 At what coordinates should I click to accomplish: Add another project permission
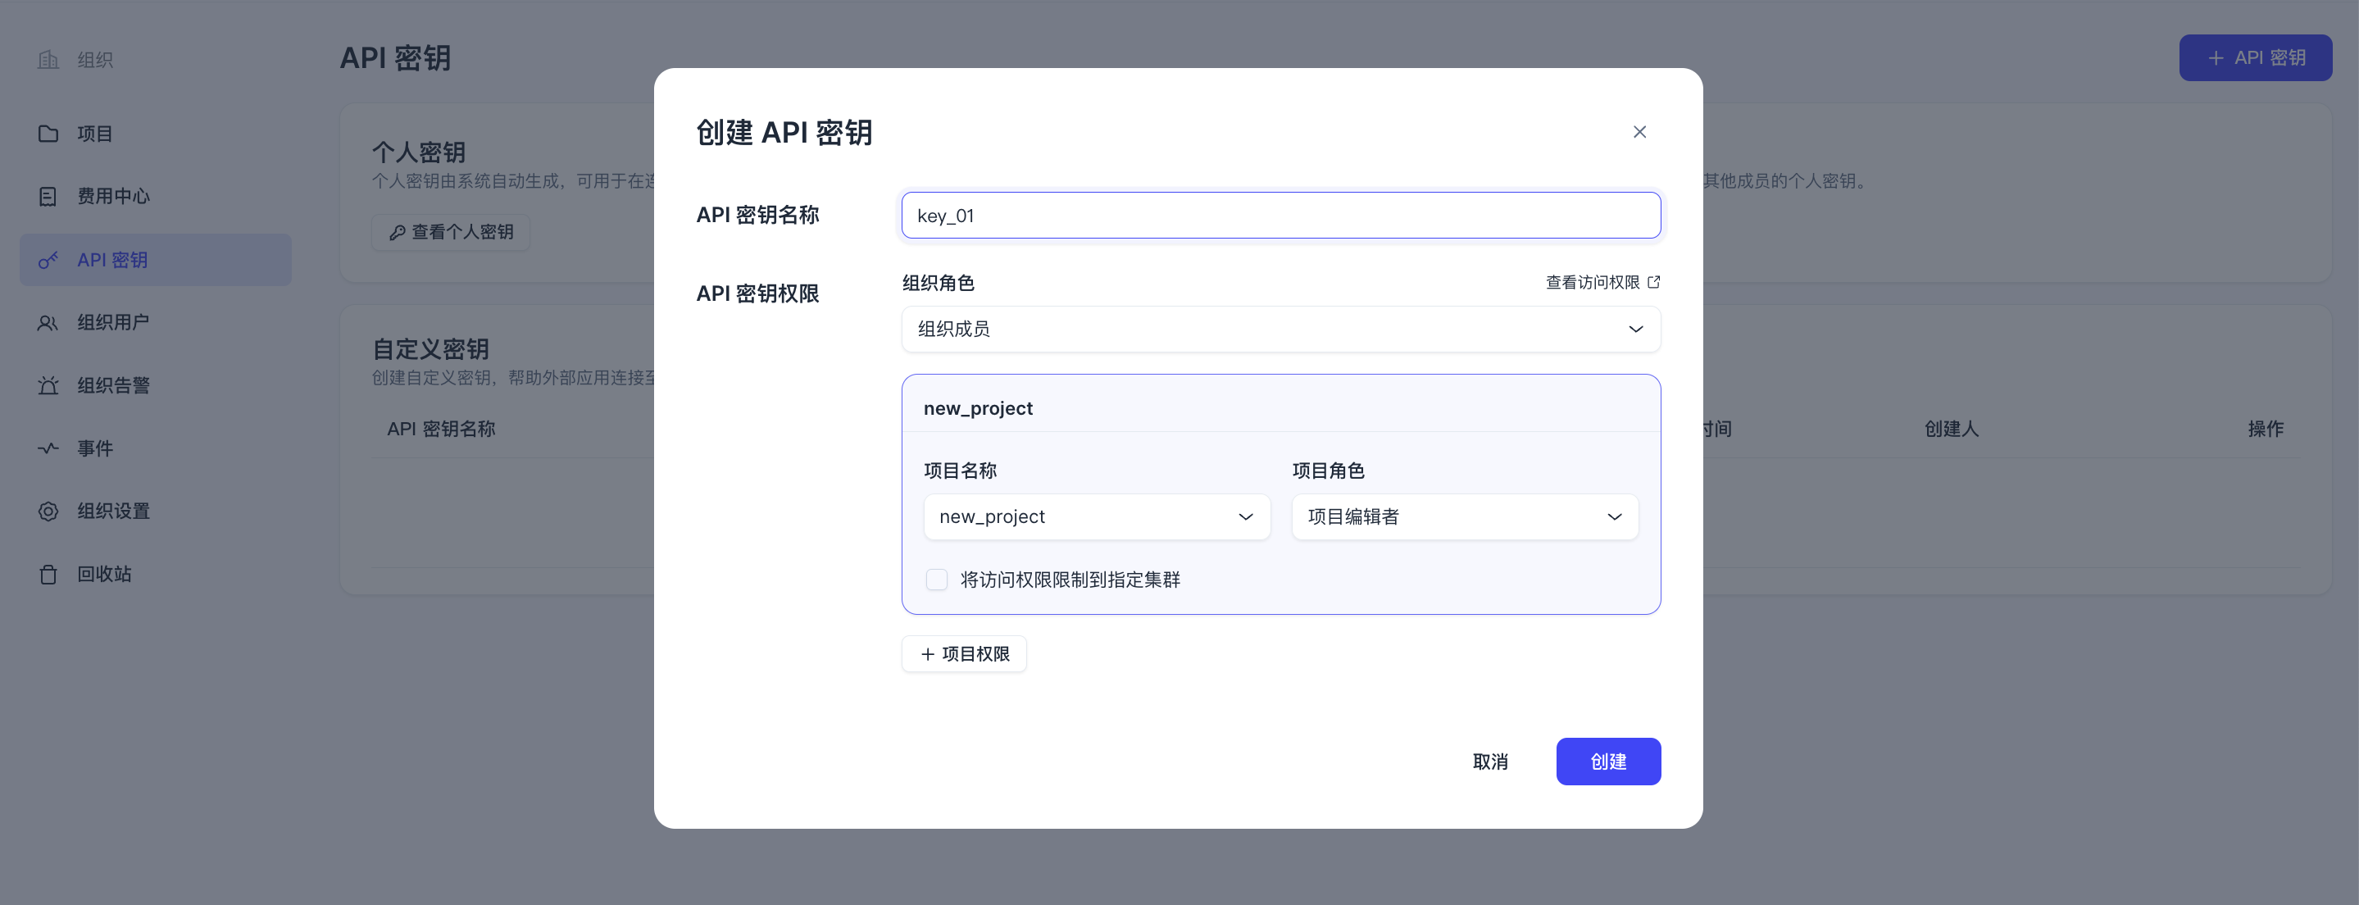(963, 654)
